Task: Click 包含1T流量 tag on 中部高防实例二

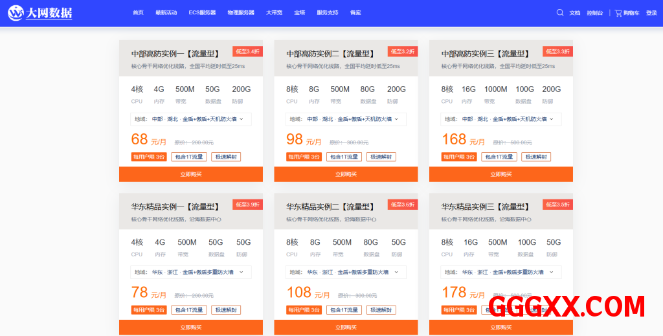Action: (344, 157)
